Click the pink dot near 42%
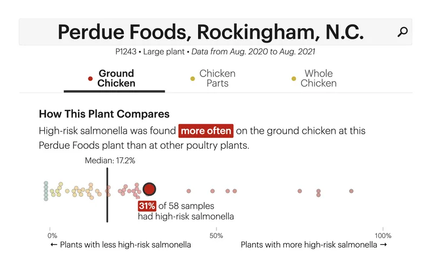This screenshot has height=262, width=432. click(188, 191)
